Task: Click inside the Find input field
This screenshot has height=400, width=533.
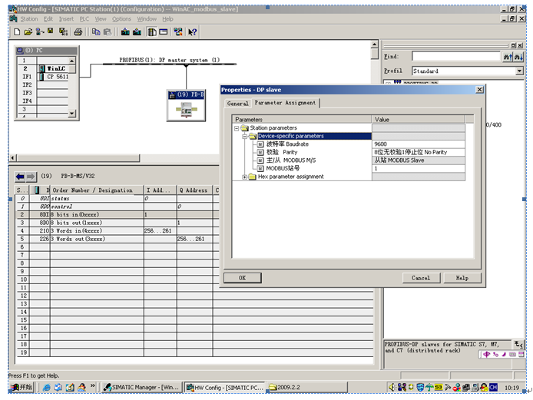Action: click(x=455, y=56)
